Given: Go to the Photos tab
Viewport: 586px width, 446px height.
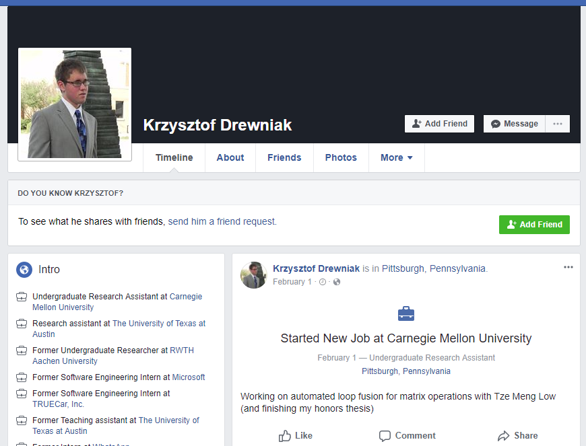Looking at the screenshot, I should tap(341, 157).
